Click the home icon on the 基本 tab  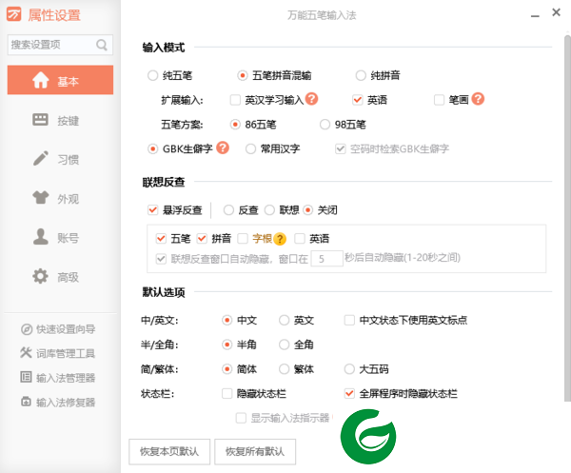[x=40, y=80]
